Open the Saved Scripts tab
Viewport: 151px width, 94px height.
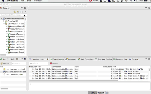tap(57, 59)
